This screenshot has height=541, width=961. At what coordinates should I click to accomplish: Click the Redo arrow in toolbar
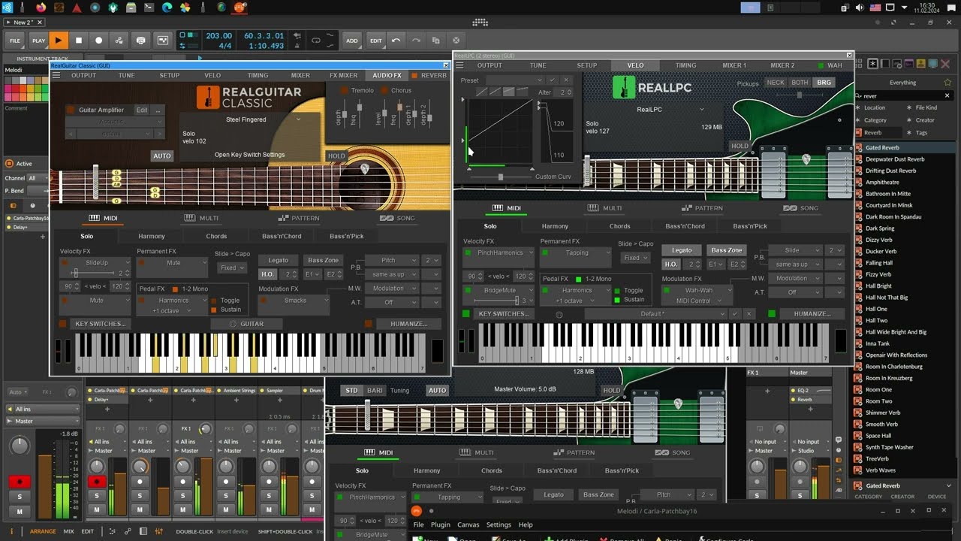coord(416,41)
